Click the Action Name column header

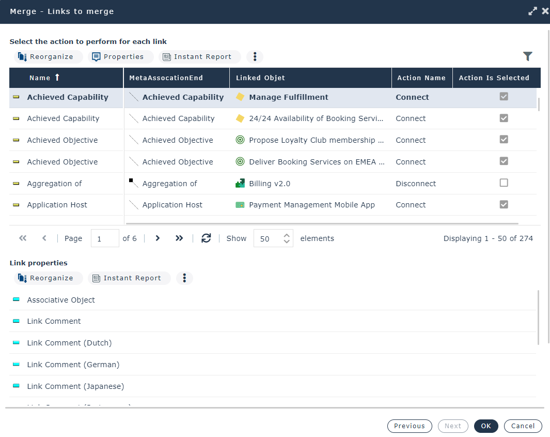pyautogui.click(x=421, y=78)
